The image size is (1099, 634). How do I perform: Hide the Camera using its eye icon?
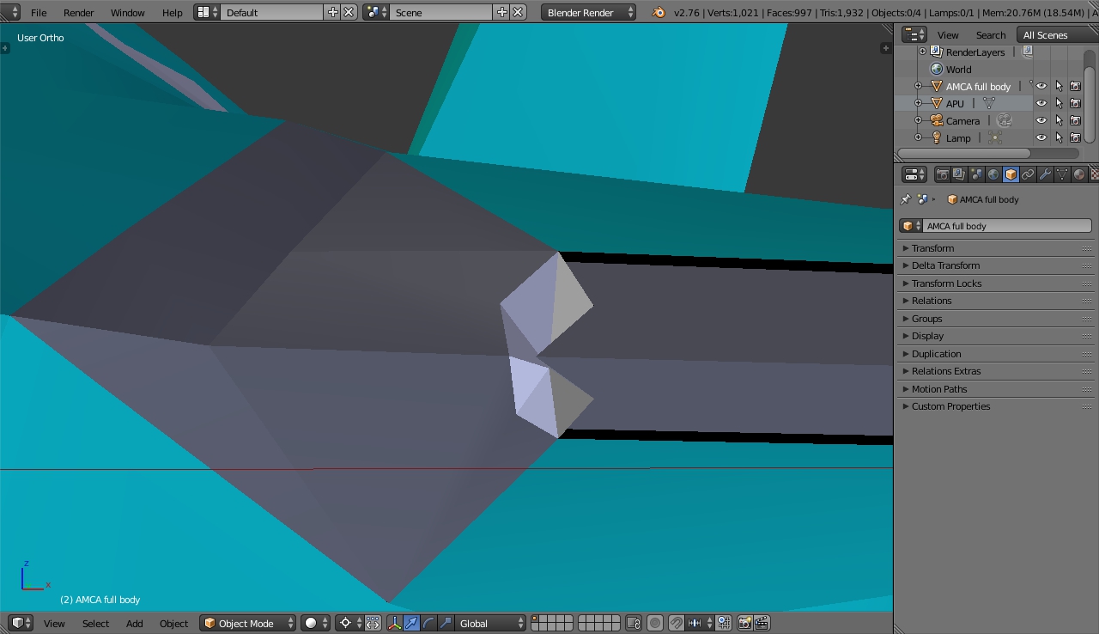click(1041, 120)
